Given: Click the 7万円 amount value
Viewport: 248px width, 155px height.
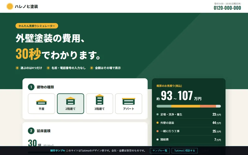Looking at the screenshot, I should tap(218, 139).
